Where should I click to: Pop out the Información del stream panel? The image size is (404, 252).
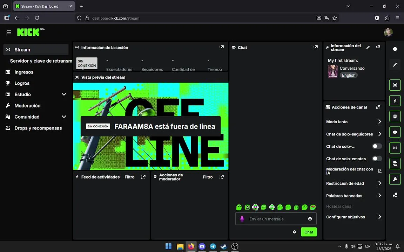pos(378,48)
